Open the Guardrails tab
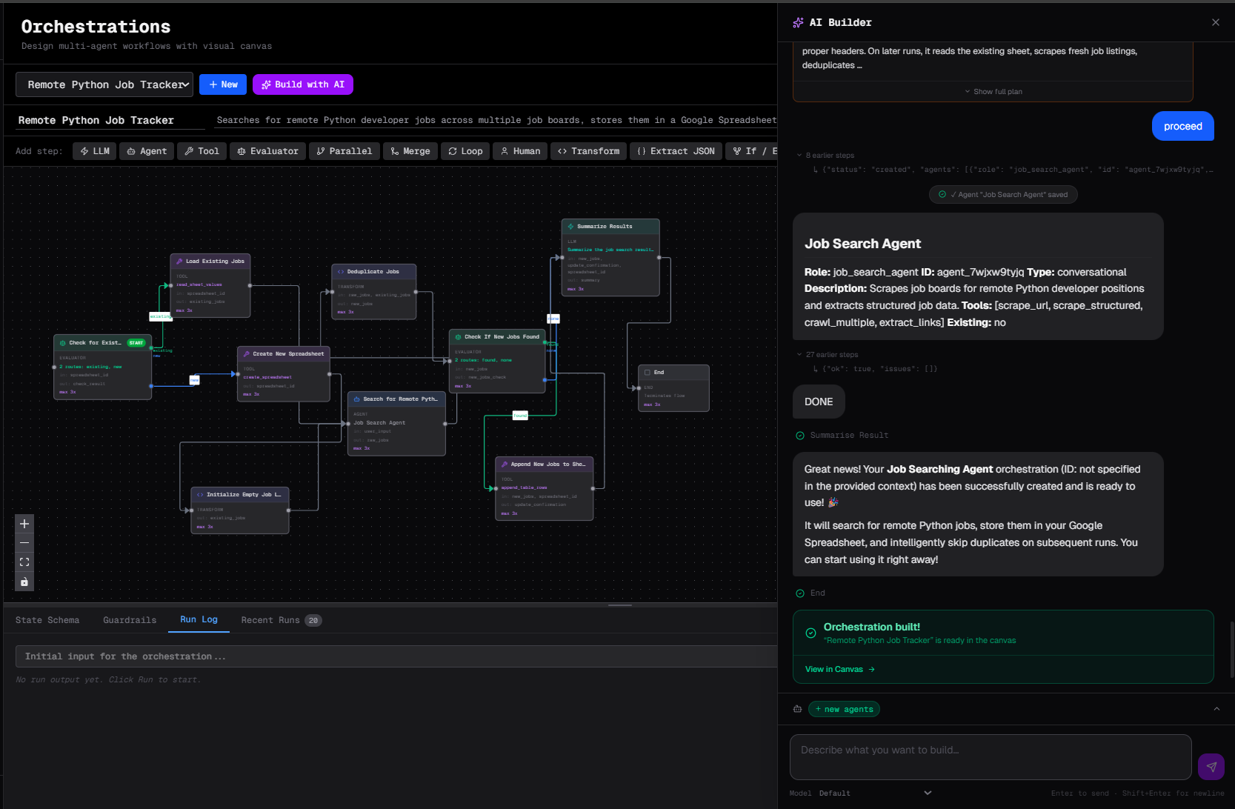The height and width of the screenshot is (809, 1235). point(130,620)
